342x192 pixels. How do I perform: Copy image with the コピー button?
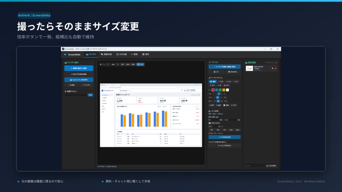click(216, 72)
